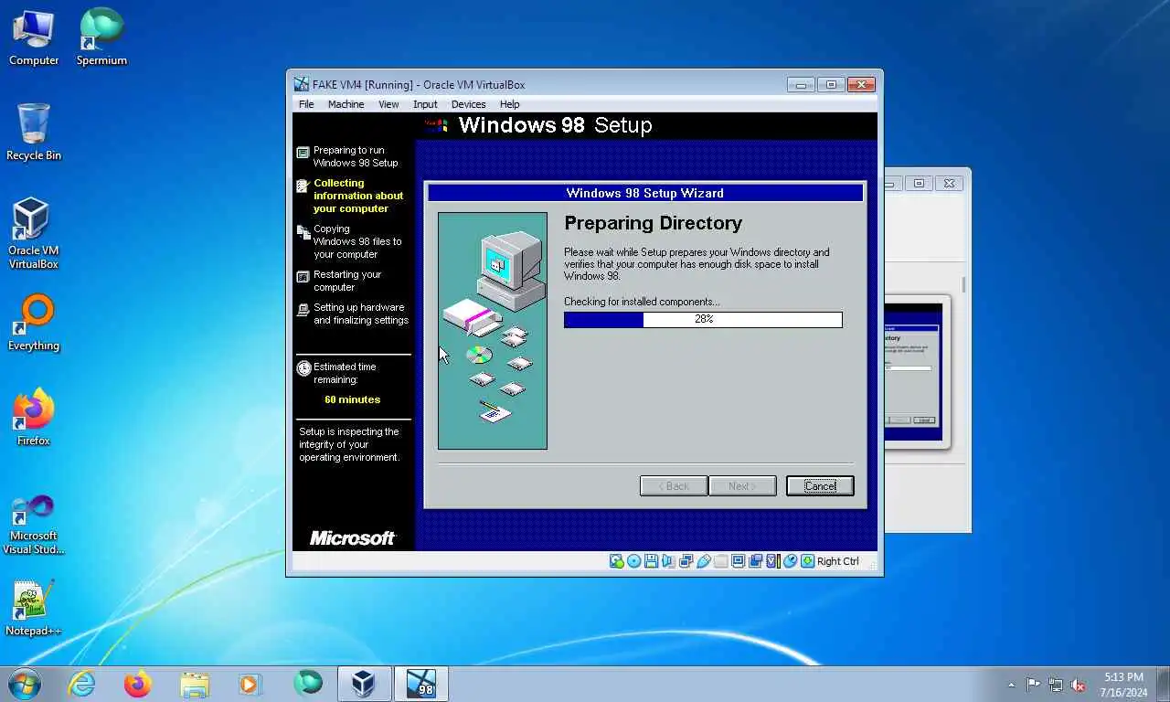
Task: Click the disabled Next button
Action: [742, 486]
